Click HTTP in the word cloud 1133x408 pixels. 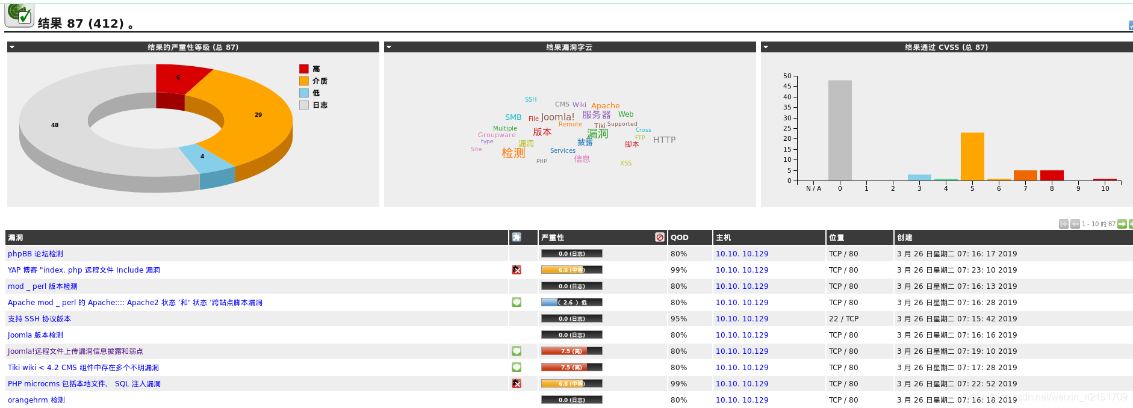pyautogui.click(x=664, y=140)
